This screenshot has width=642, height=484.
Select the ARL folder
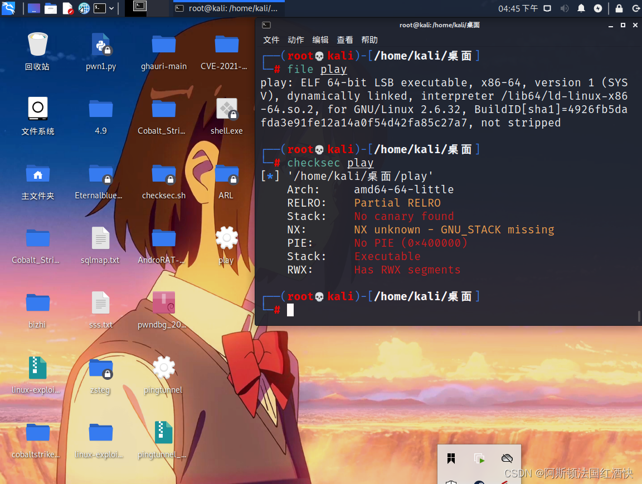coord(226,181)
